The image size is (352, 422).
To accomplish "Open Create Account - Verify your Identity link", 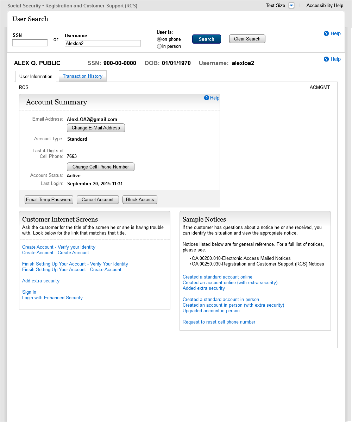I will coord(59,247).
